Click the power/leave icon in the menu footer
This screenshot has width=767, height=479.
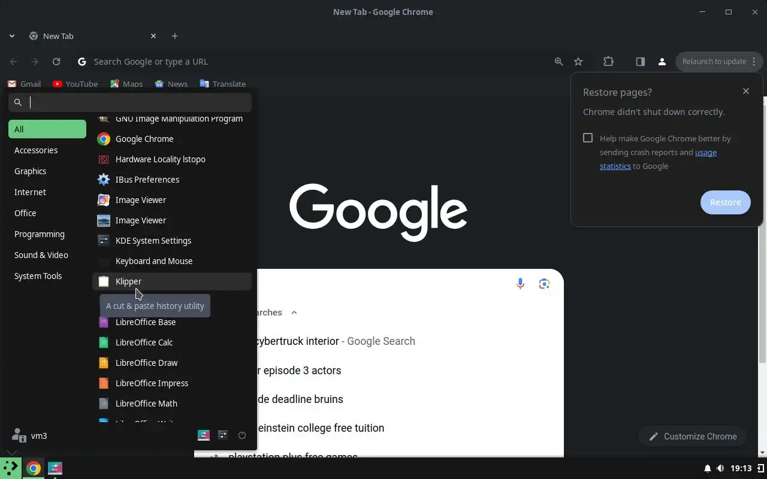pyautogui.click(x=242, y=435)
